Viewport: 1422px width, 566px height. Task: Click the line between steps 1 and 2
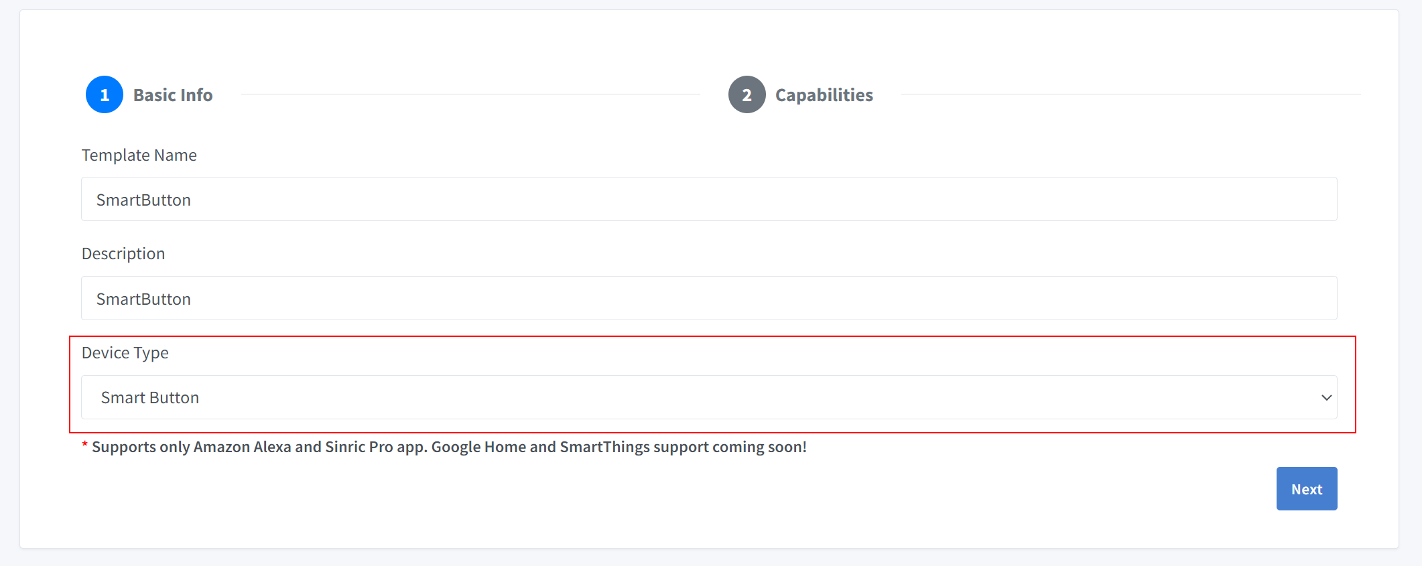[x=470, y=94]
